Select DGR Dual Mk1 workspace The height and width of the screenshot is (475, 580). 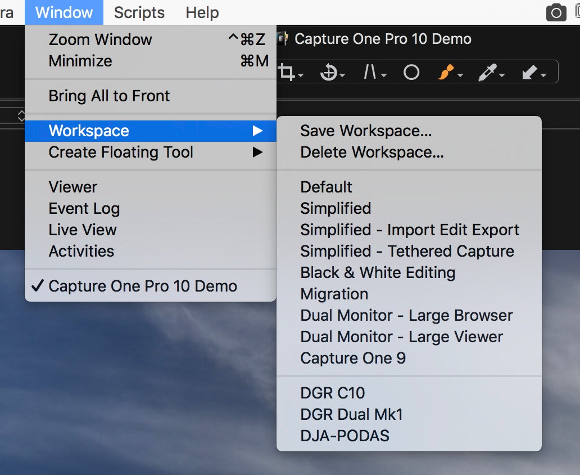[409, 415]
